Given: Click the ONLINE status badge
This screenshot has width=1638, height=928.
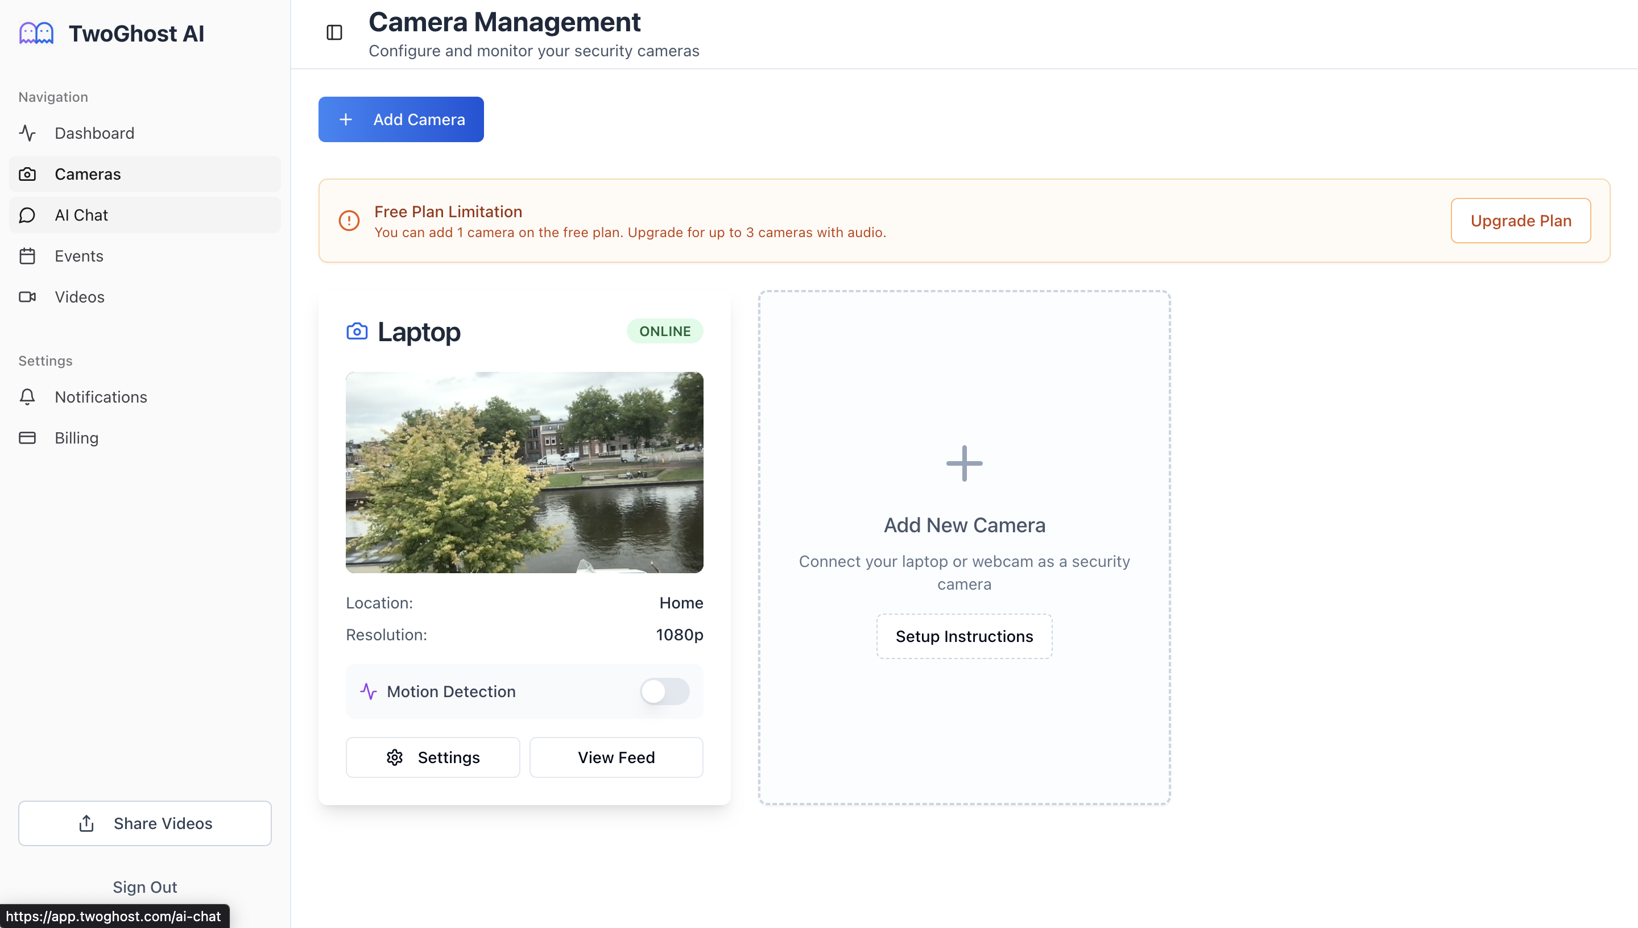Looking at the screenshot, I should (x=665, y=332).
